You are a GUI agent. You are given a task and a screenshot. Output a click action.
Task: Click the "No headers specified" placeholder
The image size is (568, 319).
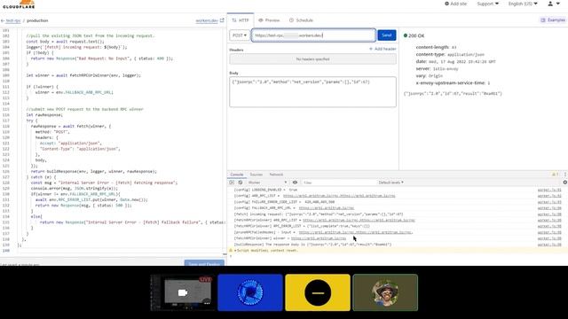(312, 59)
